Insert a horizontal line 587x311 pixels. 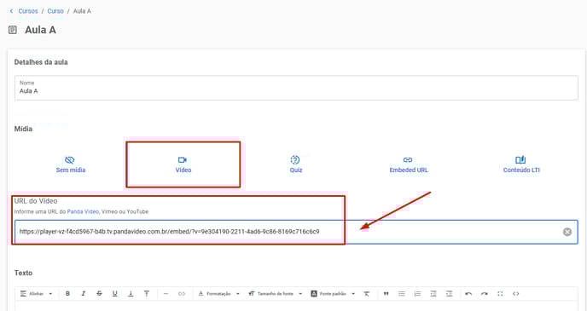pyautogui.click(x=166, y=294)
